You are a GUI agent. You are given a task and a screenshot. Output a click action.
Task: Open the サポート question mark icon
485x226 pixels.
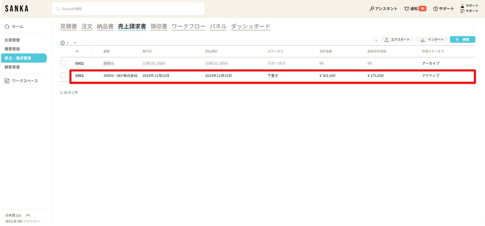[x=436, y=9]
